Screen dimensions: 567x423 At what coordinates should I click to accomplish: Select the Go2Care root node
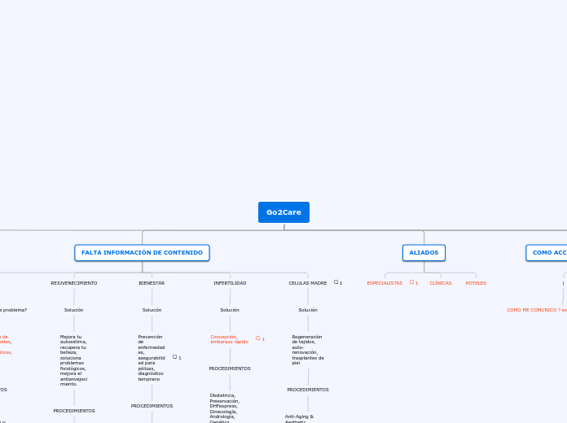tap(283, 212)
